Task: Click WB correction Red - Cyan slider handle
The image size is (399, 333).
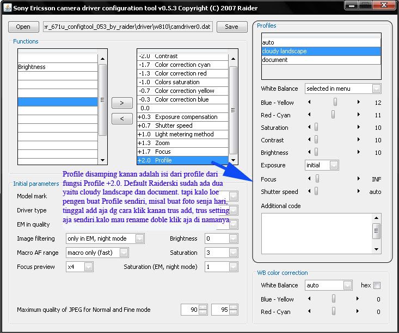Action: click(x=333, y=311)
